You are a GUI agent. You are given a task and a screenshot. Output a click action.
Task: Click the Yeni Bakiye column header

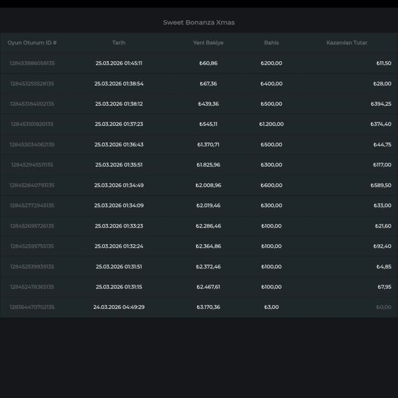click(x=208, y=42)
